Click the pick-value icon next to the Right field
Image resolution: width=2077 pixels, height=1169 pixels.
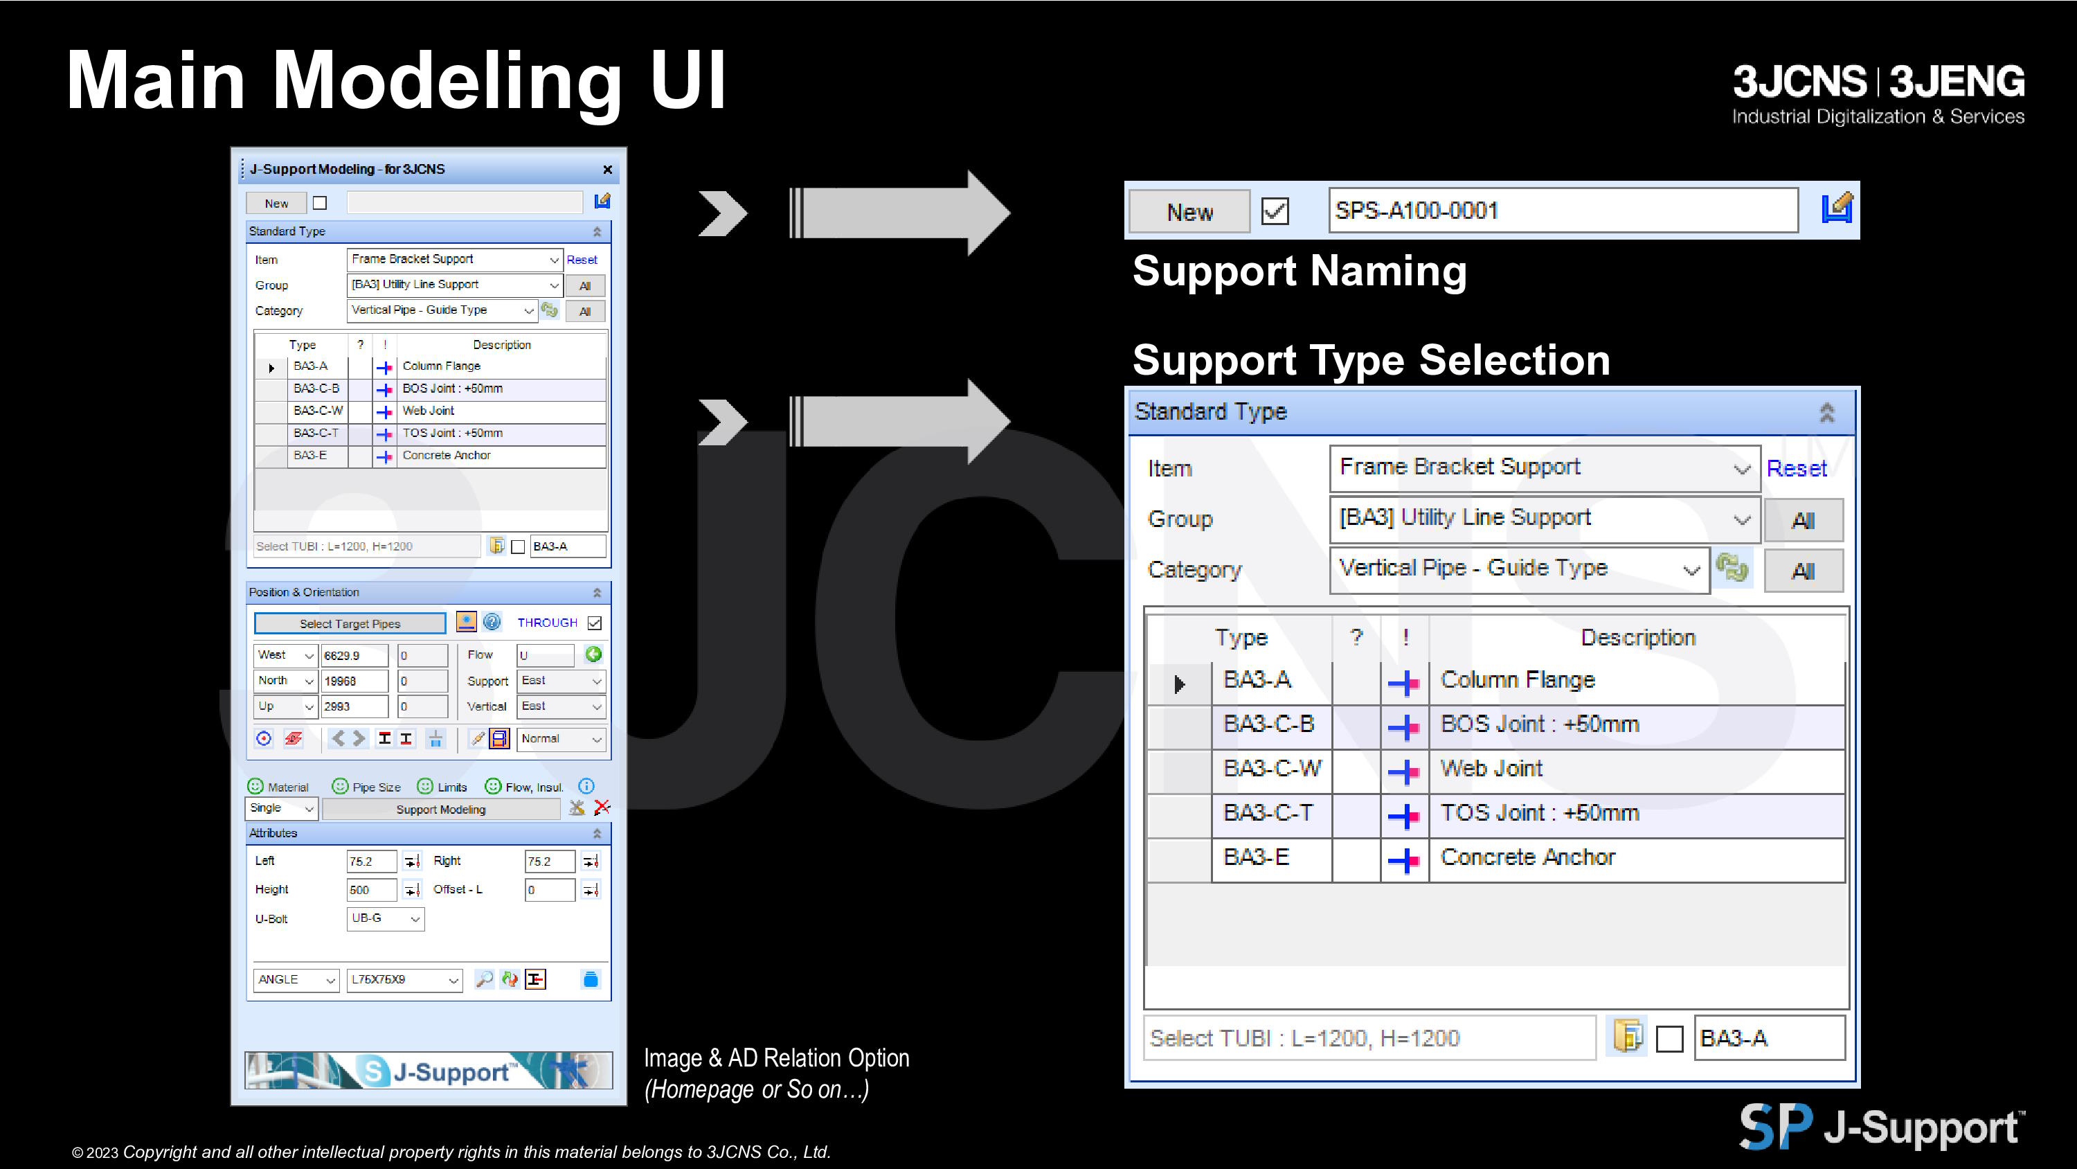tap(591, 862)
